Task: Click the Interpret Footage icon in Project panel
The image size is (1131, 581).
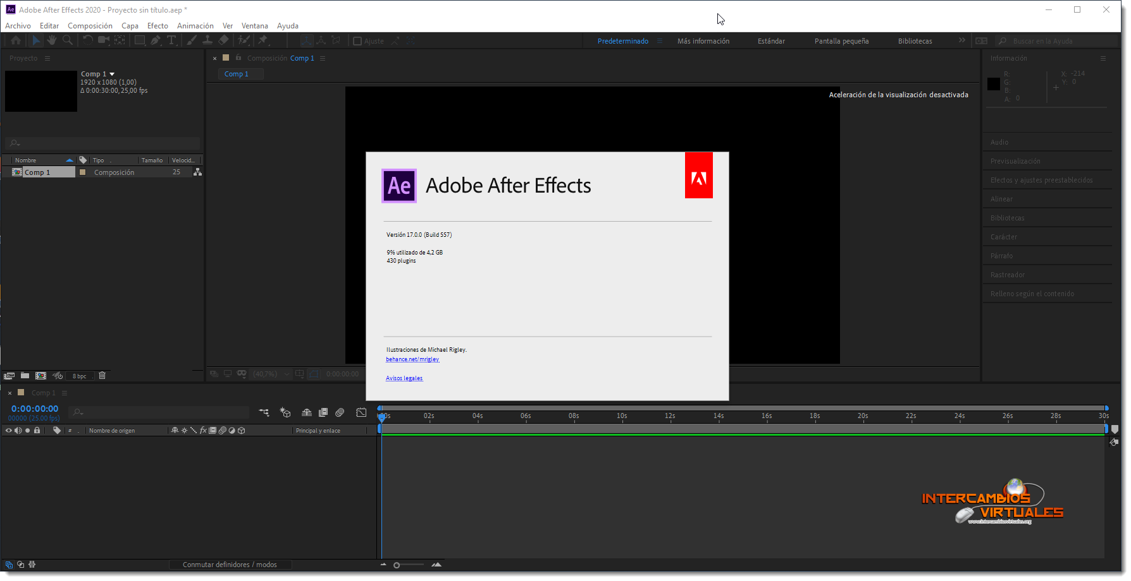Action: [x=9, y=376]
